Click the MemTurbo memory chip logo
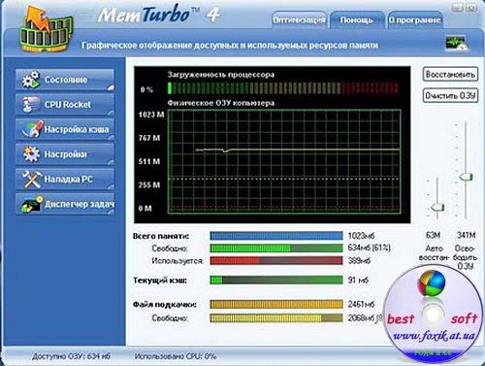 (46, 29)
